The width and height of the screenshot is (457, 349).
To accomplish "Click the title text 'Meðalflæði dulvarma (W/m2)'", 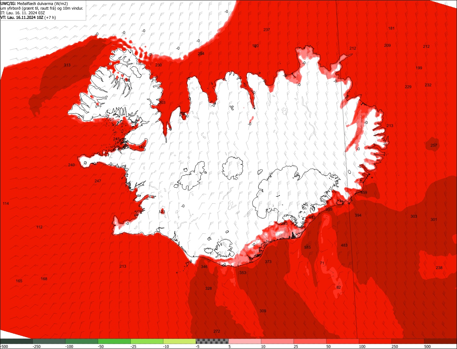I will click(42, 4).
